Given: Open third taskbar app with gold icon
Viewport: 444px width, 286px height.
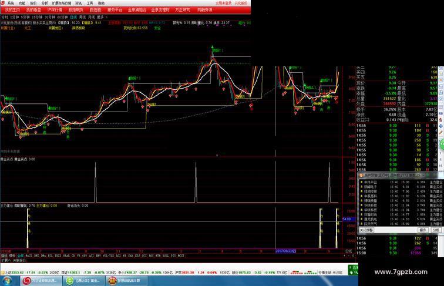Looking at the screenshot, I should coord(126,281).
